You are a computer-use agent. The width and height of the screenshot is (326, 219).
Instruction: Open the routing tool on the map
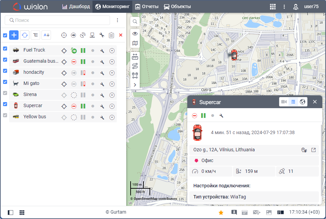pyautogui.click(x=135, y=66)
